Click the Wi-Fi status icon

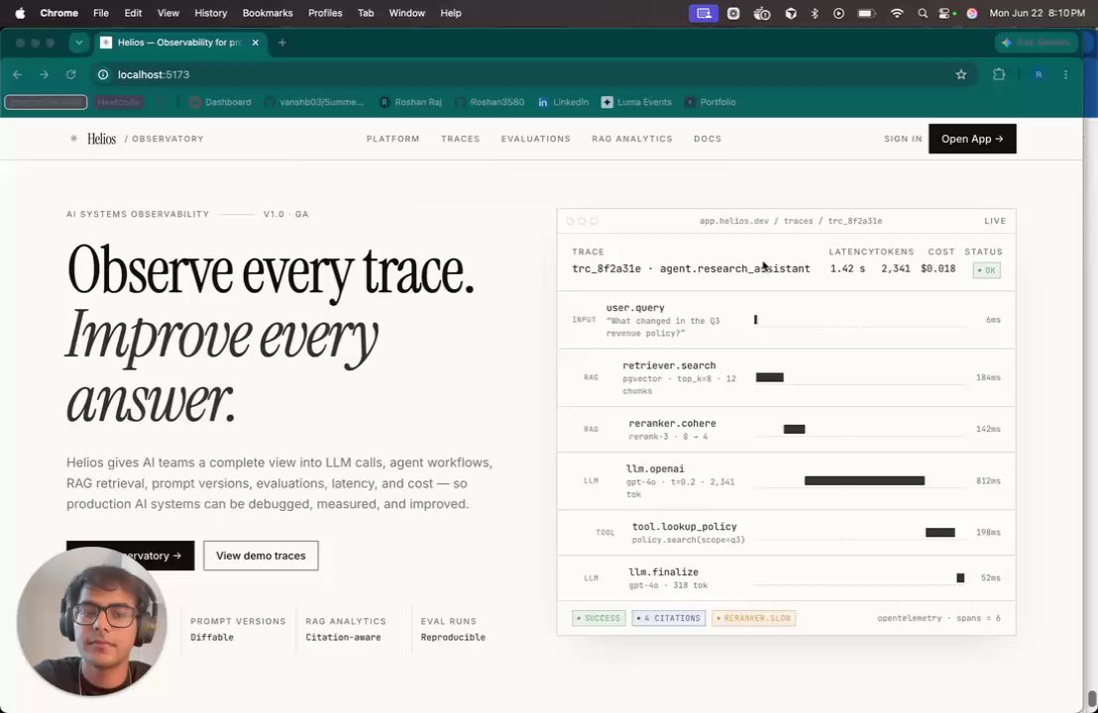coord(896,13)
